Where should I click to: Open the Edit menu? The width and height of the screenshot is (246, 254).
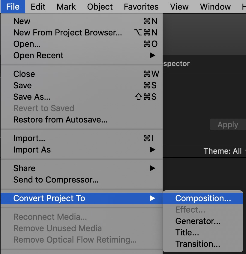38,7
